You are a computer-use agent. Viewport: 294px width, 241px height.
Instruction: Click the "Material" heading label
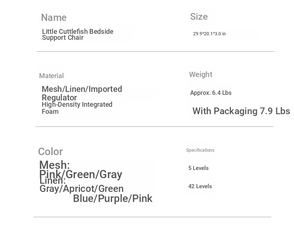[51, 76]
